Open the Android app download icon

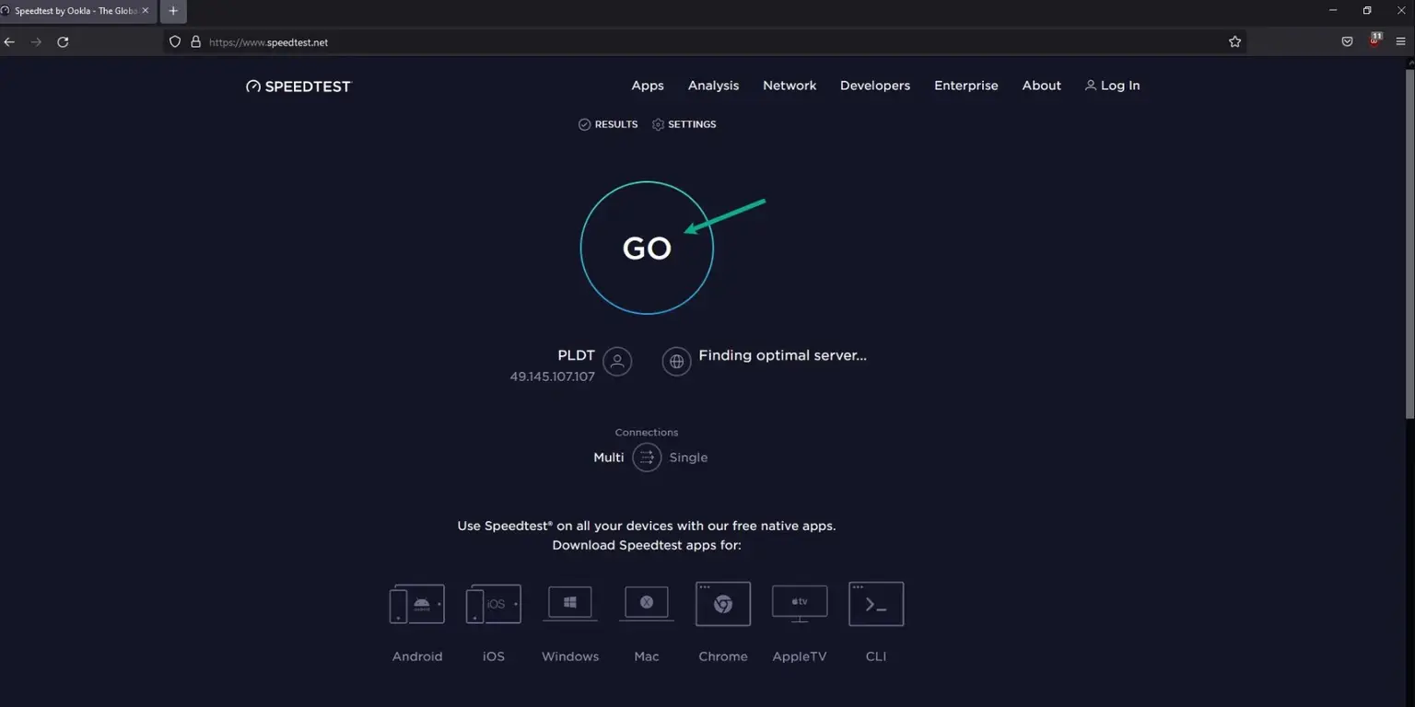417,604
